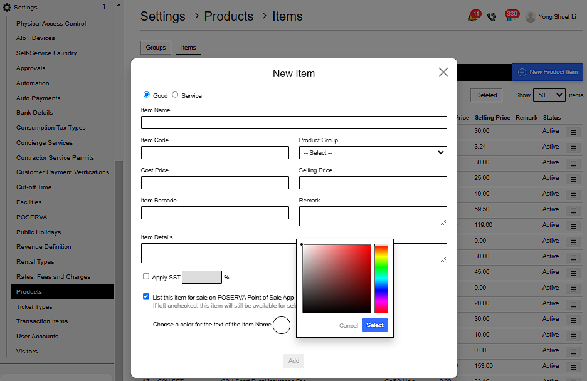The height and width of the screenshot is (381, 587).
Task: Switch to the Groups tab
Action: [156, 48]
